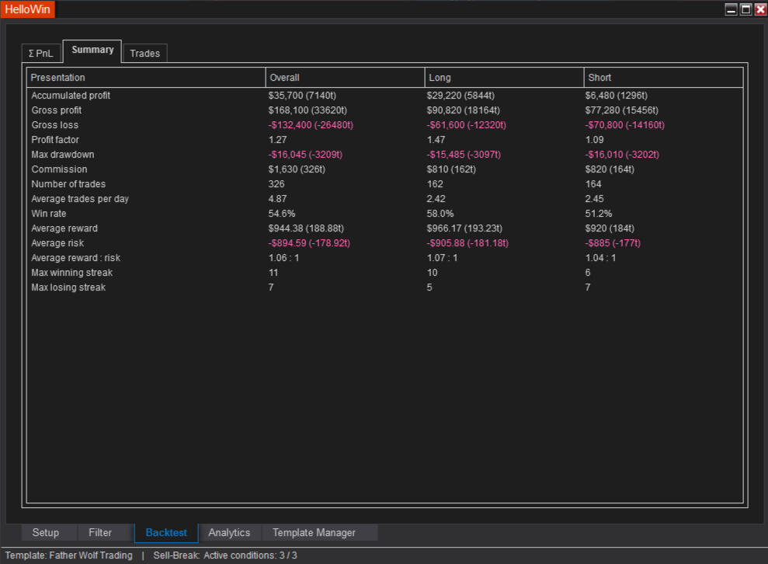Viewport: 768px width, 564px height.
Task: Open the Filter section
Action: (100, 533)
